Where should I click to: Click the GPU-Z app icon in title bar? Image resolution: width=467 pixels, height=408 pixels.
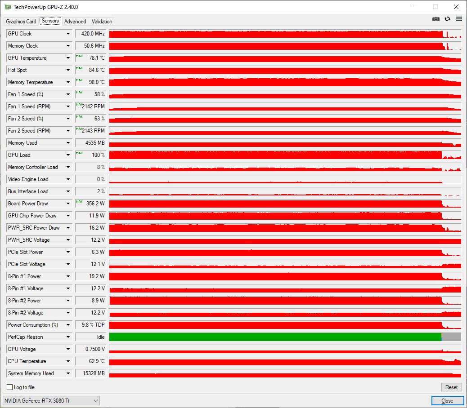click(x=8, y=7)
